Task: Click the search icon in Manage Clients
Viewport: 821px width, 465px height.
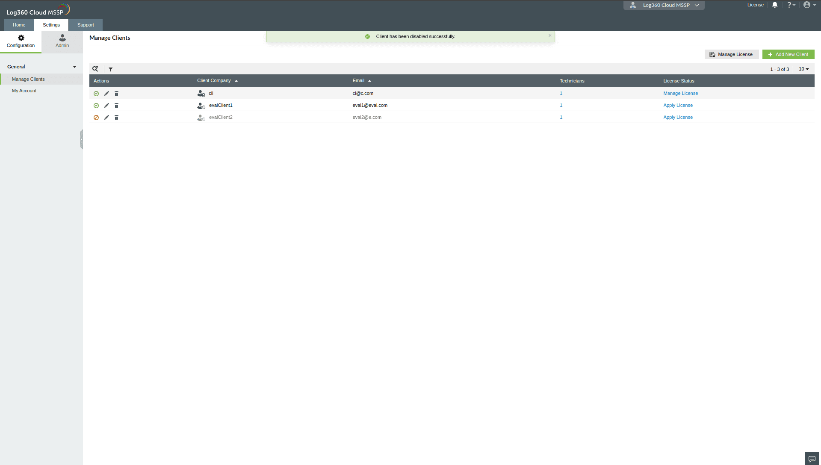Action: tap(95, 68)
